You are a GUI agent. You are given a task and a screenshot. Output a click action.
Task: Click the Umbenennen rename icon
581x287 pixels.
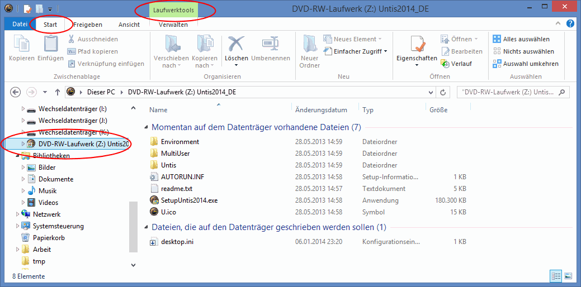click(x=270, y=45)
